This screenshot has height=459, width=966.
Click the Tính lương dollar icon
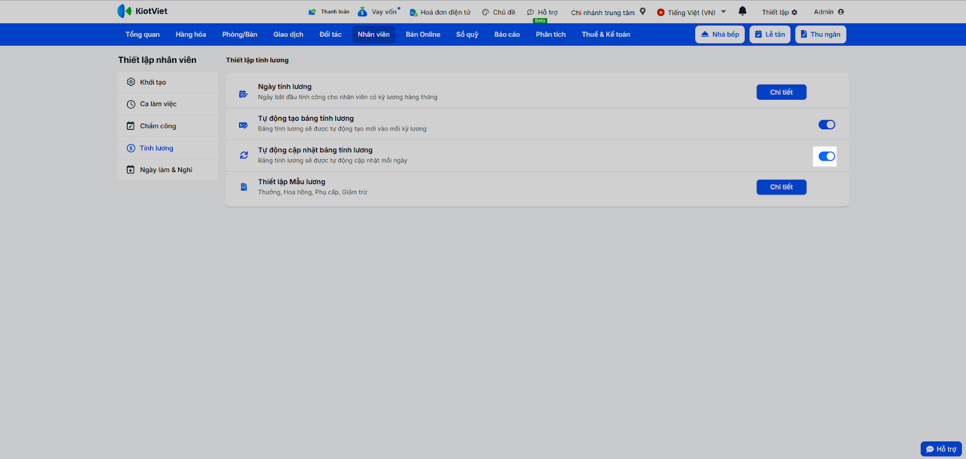(x=131, y=148)
